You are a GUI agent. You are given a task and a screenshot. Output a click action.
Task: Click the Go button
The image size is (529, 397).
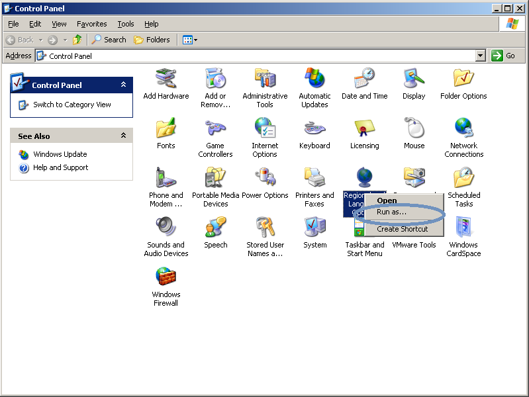click(503, 56)
